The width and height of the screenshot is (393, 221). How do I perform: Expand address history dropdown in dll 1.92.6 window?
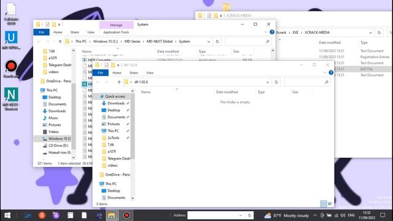click(x=268, y=82)
